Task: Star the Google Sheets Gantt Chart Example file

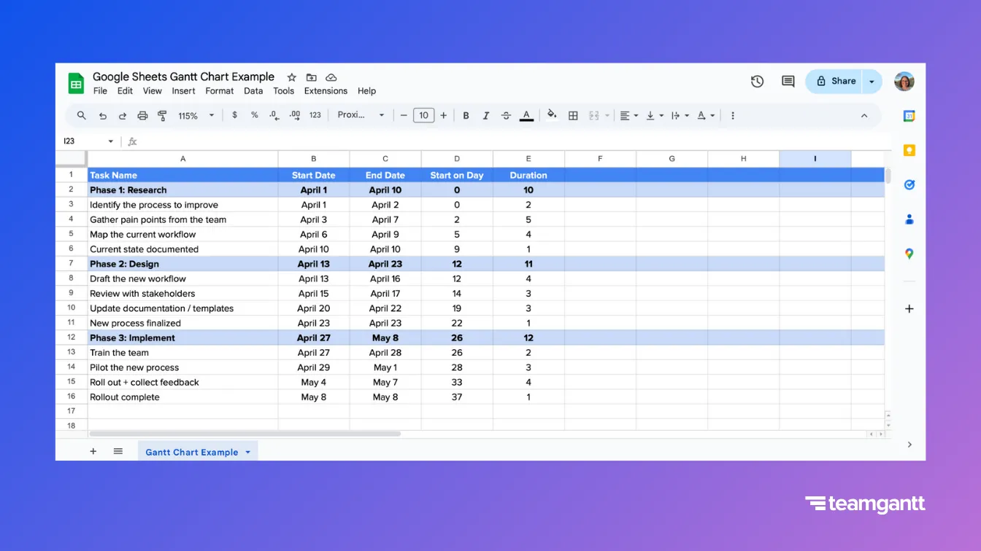Action: [x=291, y=77]
